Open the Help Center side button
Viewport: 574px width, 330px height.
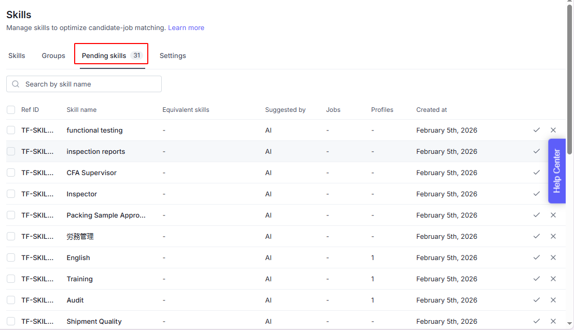[557, 171]
